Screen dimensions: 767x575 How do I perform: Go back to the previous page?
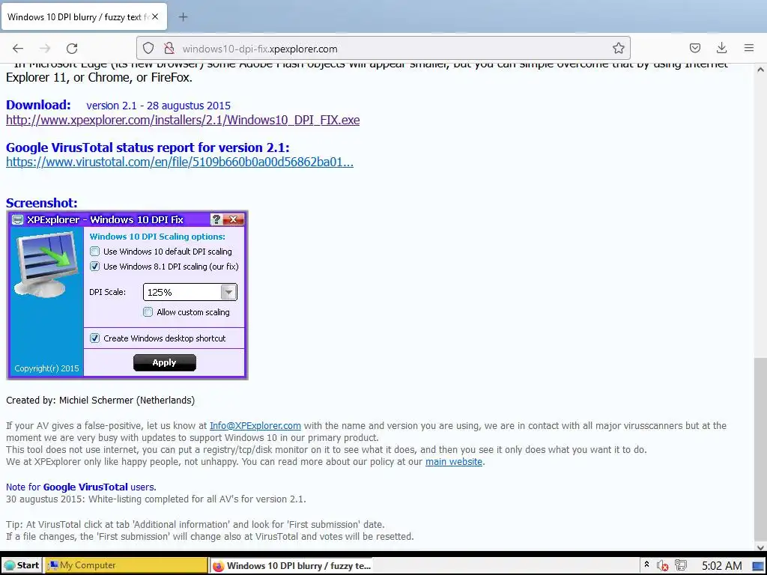(18, 49)
